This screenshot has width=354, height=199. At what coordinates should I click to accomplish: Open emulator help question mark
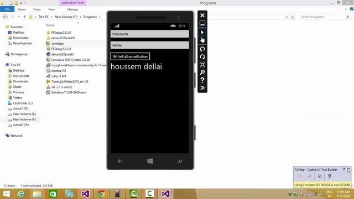[202, 80]
